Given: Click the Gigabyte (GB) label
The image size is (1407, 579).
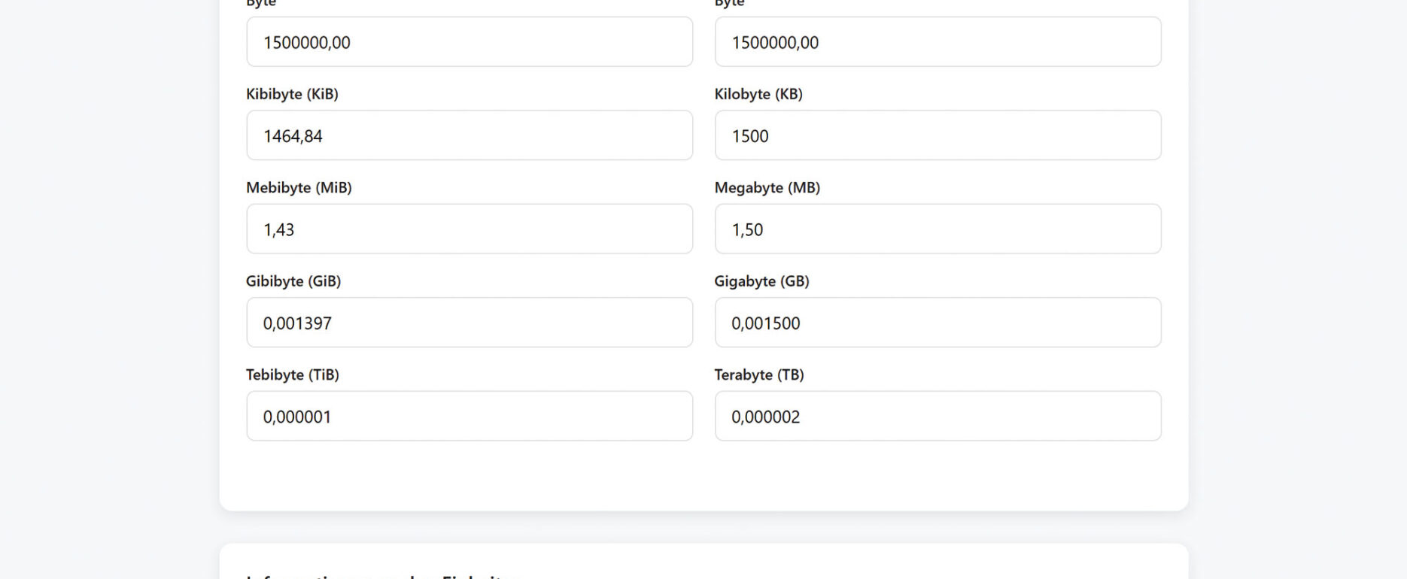Looking at the screenshot, I should pyautogui.click(x=761, y=281).
